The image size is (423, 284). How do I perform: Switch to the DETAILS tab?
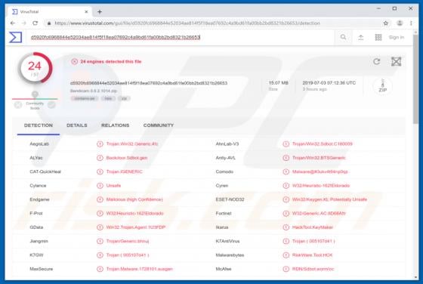pyautogui.click(x=77, y=125)
